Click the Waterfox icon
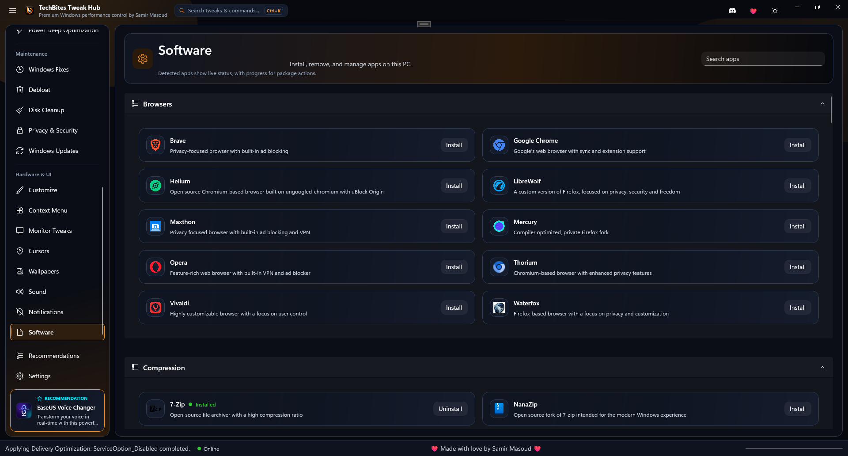The width and height of the screenshot is (848, 456). click(499, 308)
